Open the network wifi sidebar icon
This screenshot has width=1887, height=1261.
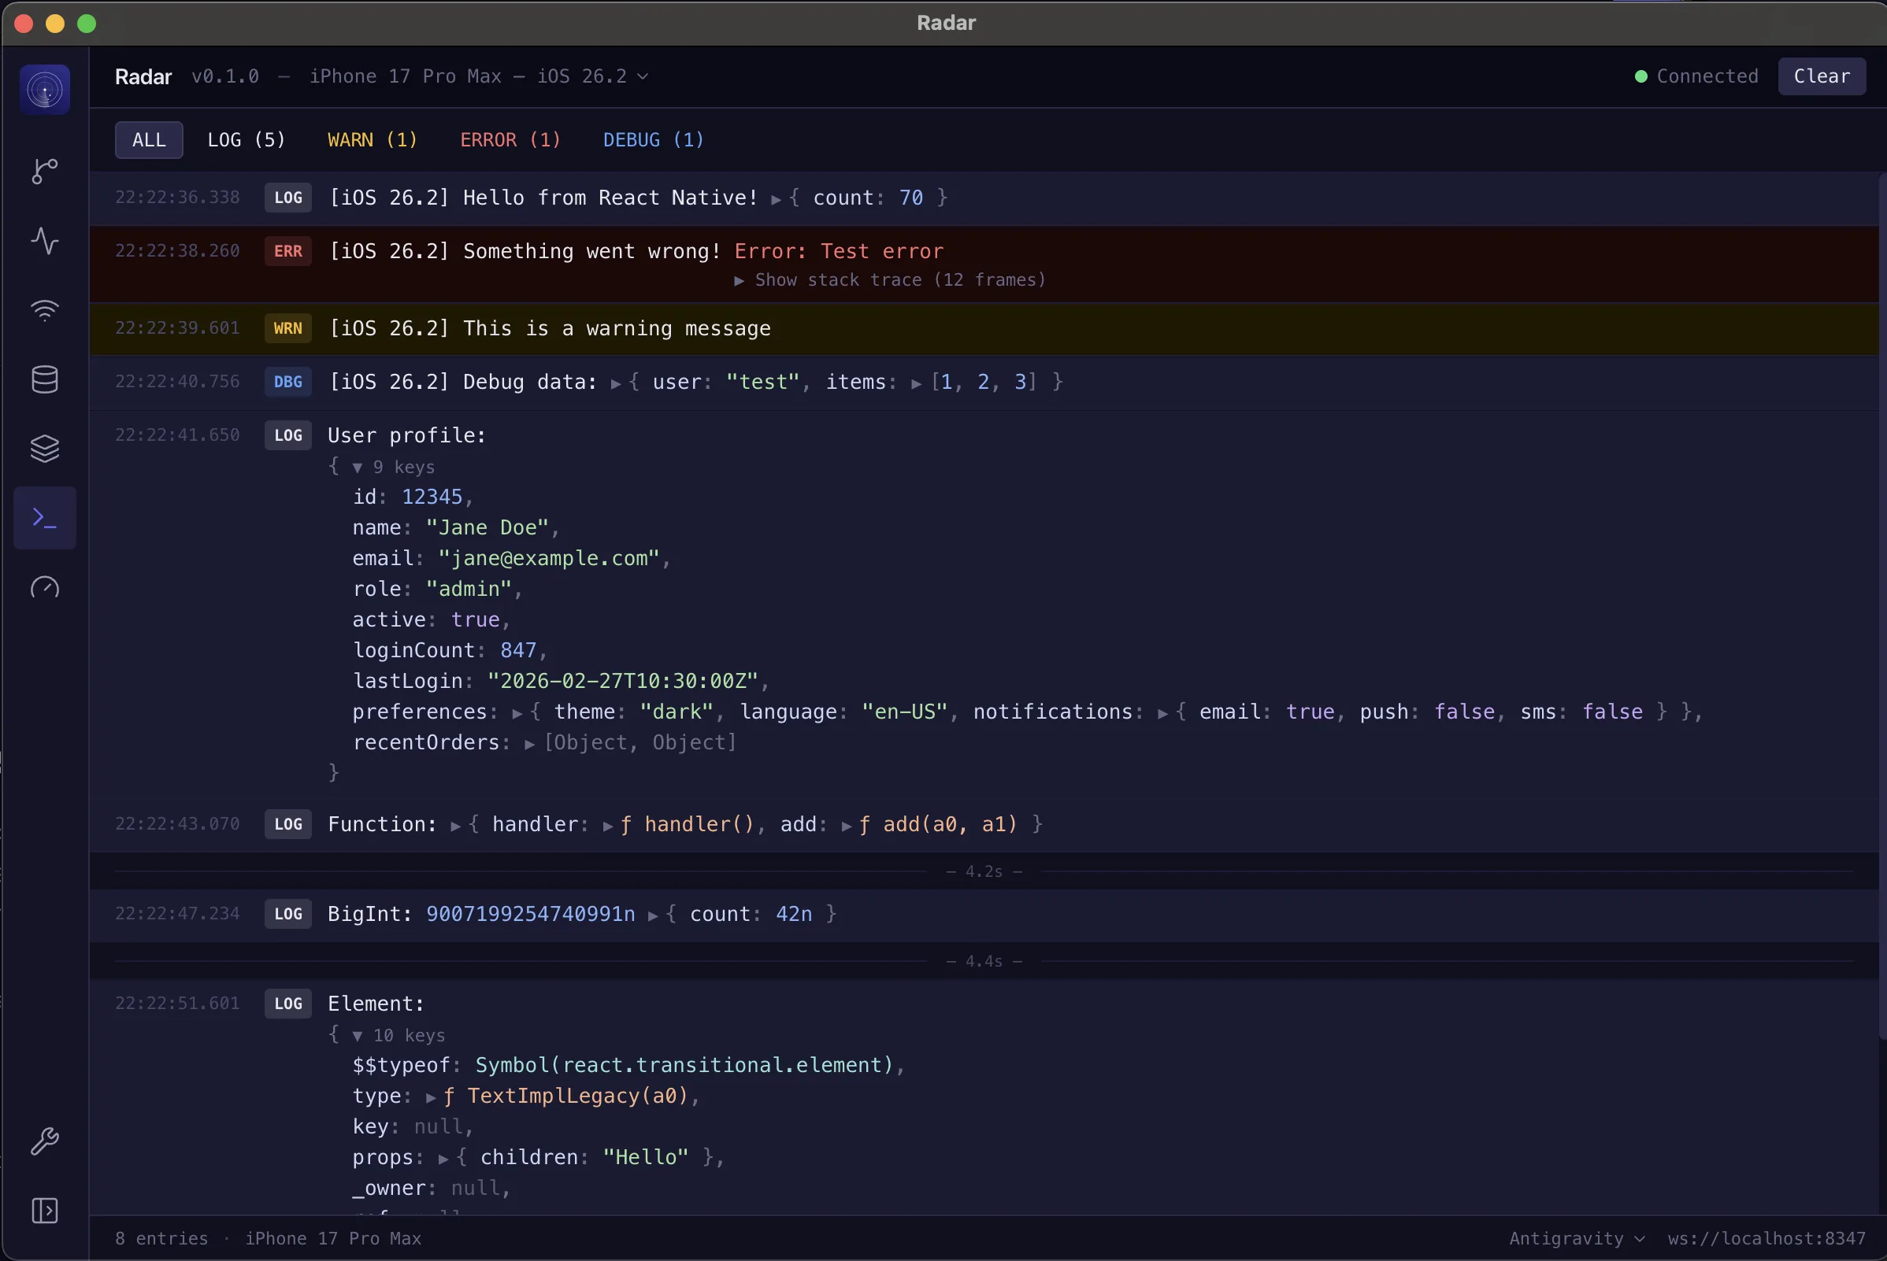(45, 310)
